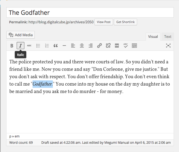Insert a numbered list
This screenshot has height=152, width=179.
click(x=47, y=46)
